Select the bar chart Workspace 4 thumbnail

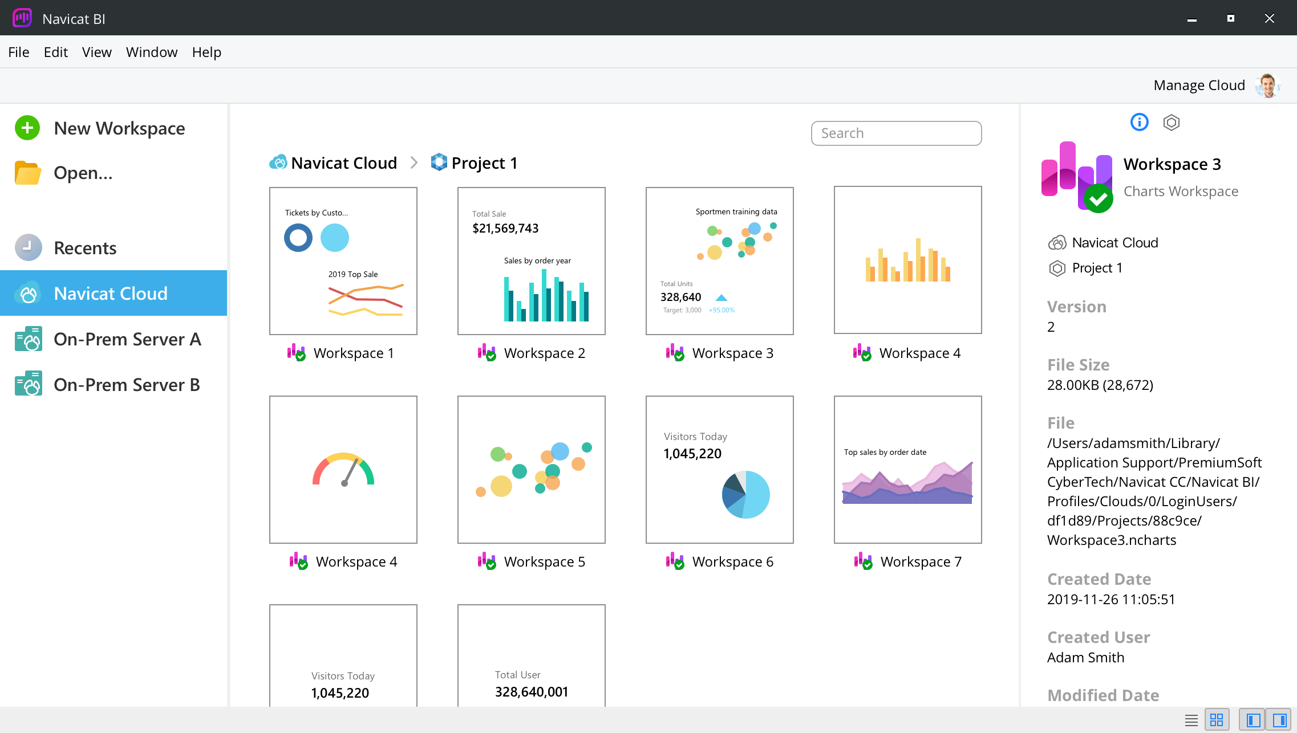(x=907, y=260)
